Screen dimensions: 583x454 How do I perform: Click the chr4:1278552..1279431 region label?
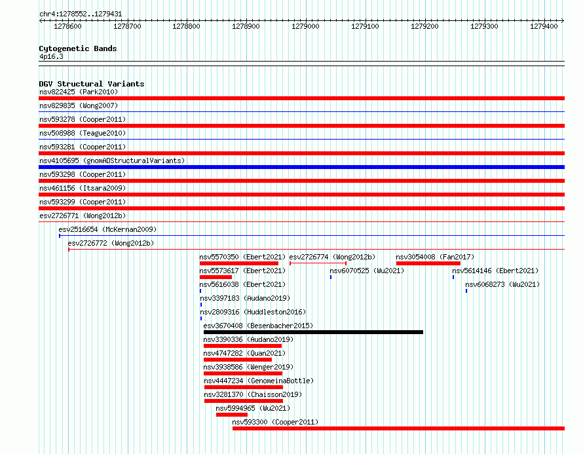(x=81, y=14)
